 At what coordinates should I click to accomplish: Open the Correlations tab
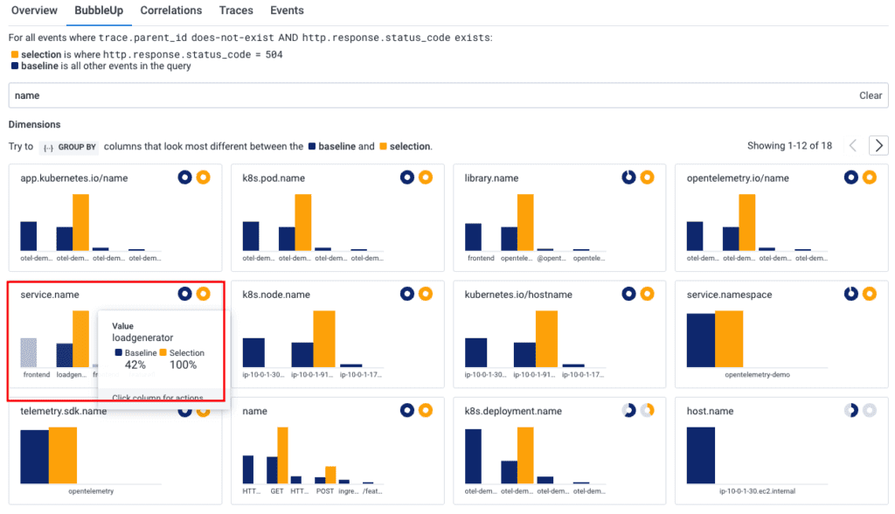click(x=171, y=10)
